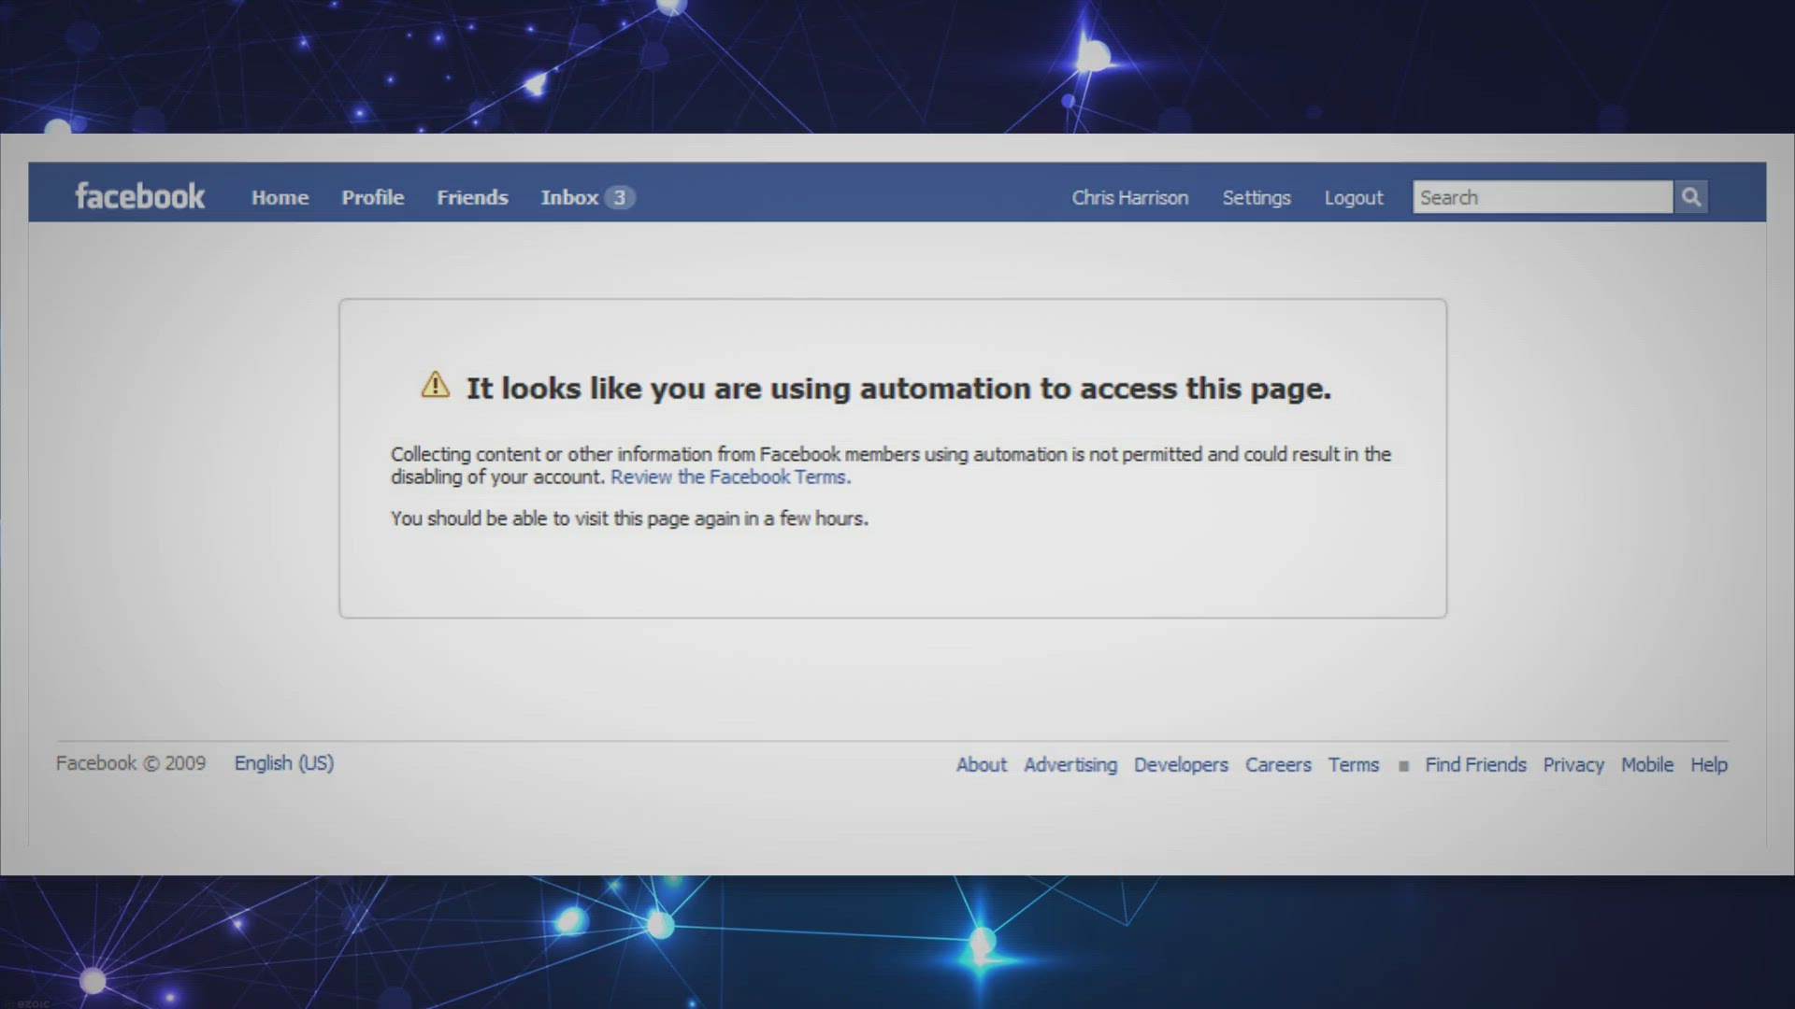
Task: Click the Inbox unread count badge
Action: [x=619, y=197]
